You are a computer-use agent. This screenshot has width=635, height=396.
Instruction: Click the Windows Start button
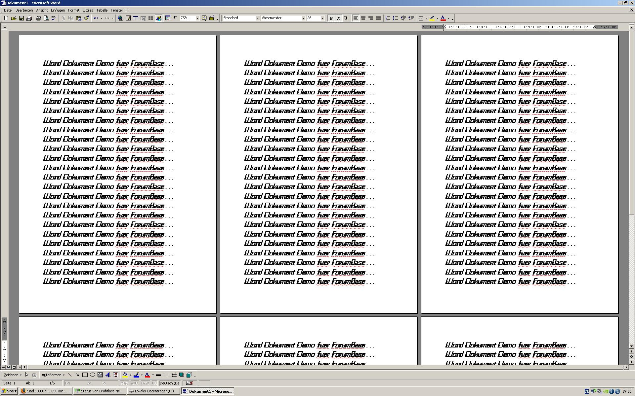9,391
